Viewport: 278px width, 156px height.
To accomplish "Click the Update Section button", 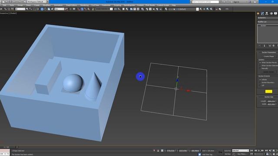I will coord(268,72).
